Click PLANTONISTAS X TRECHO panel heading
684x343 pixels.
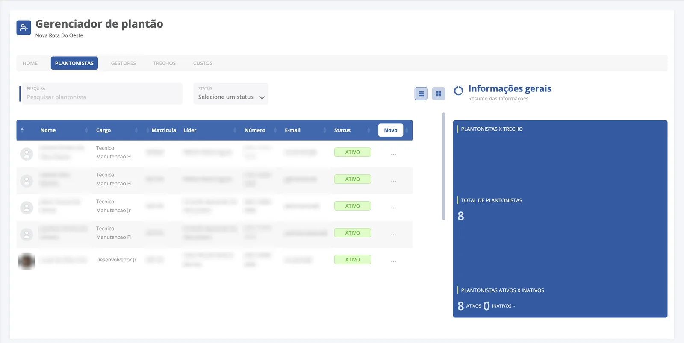[492, 129]
